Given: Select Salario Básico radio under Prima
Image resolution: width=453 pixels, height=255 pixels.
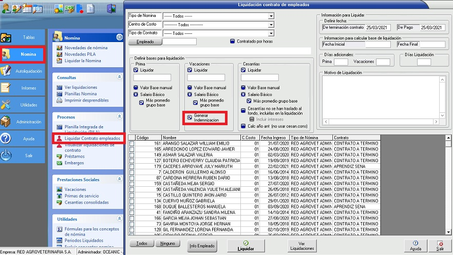Looking at the screenshot, I should click(136, 95).
